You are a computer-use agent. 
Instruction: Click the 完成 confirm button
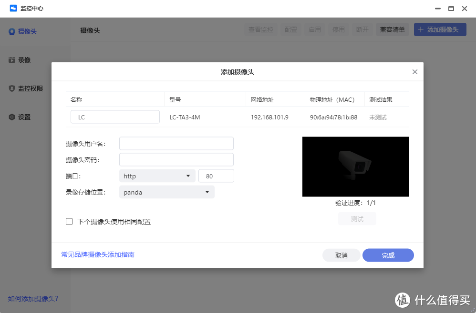(x=388, y=255)
